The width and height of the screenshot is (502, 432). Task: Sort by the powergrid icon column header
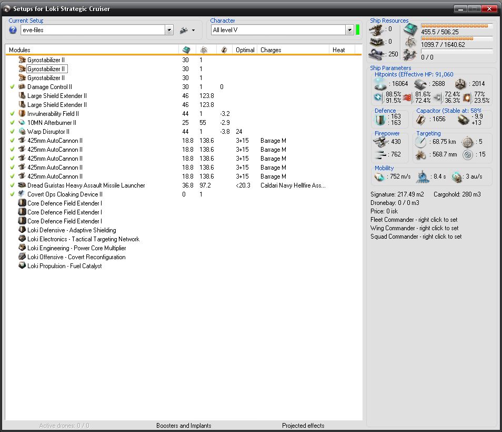(x=204, y=50)
